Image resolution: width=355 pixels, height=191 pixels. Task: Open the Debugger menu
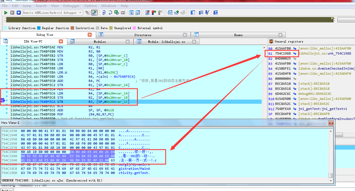[x=72, y=6]
